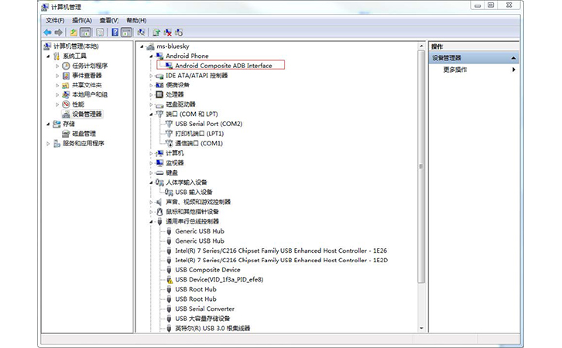This screenshot has width=562, height=348.
Task: Click the 监视器 monitor icon
Action: (159, 163)
